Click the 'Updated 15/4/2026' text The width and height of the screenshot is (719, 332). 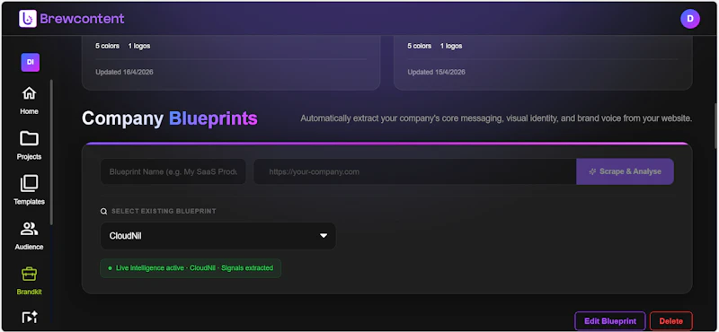(436, 72)
